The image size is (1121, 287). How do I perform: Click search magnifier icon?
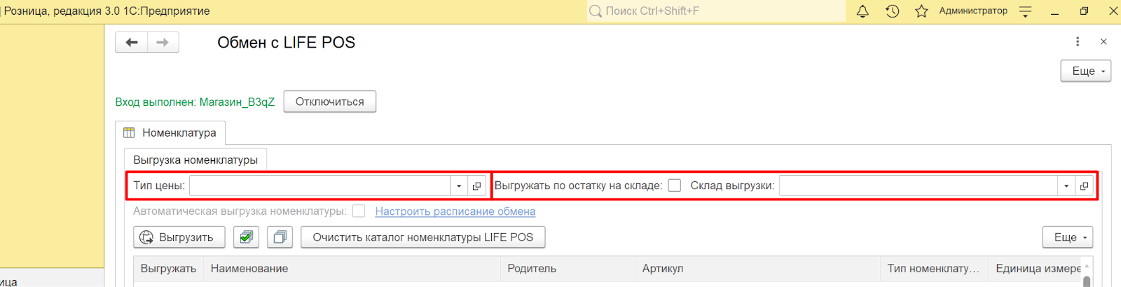point(596,11)
